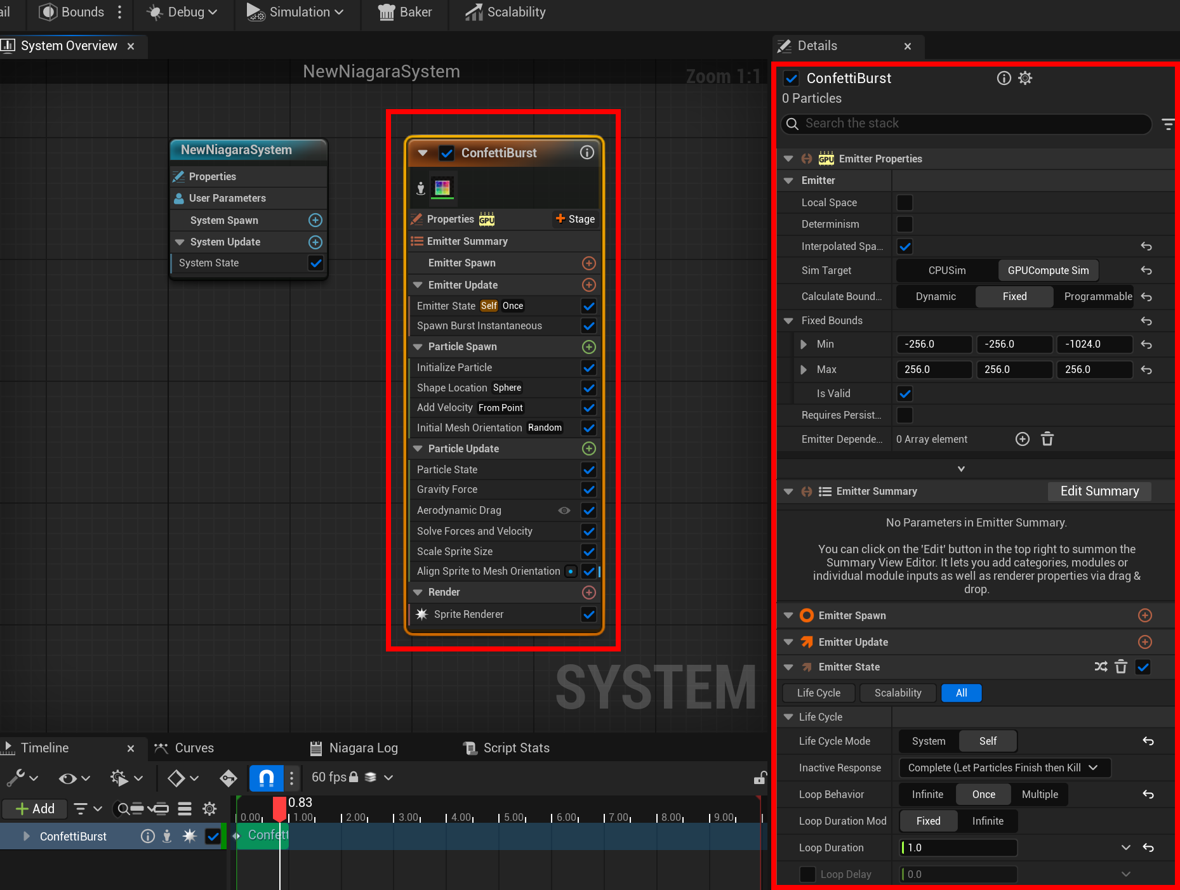Open the timeline gear settings
The height and width of the screenshot is (890, 1180).
click(209, 809)
